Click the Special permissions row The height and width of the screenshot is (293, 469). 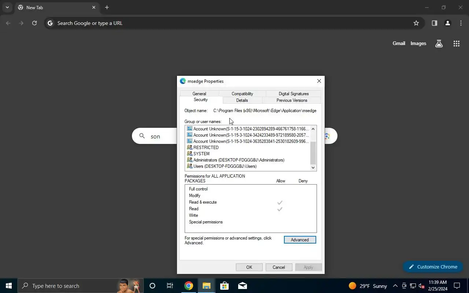pos(251,222)
